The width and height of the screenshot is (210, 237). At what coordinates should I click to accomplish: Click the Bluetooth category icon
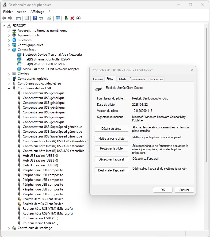click(14, 40)
